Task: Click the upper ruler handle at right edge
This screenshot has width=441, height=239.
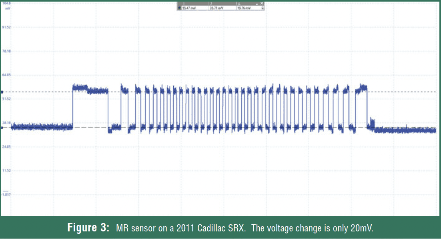Action: (437, 92)
